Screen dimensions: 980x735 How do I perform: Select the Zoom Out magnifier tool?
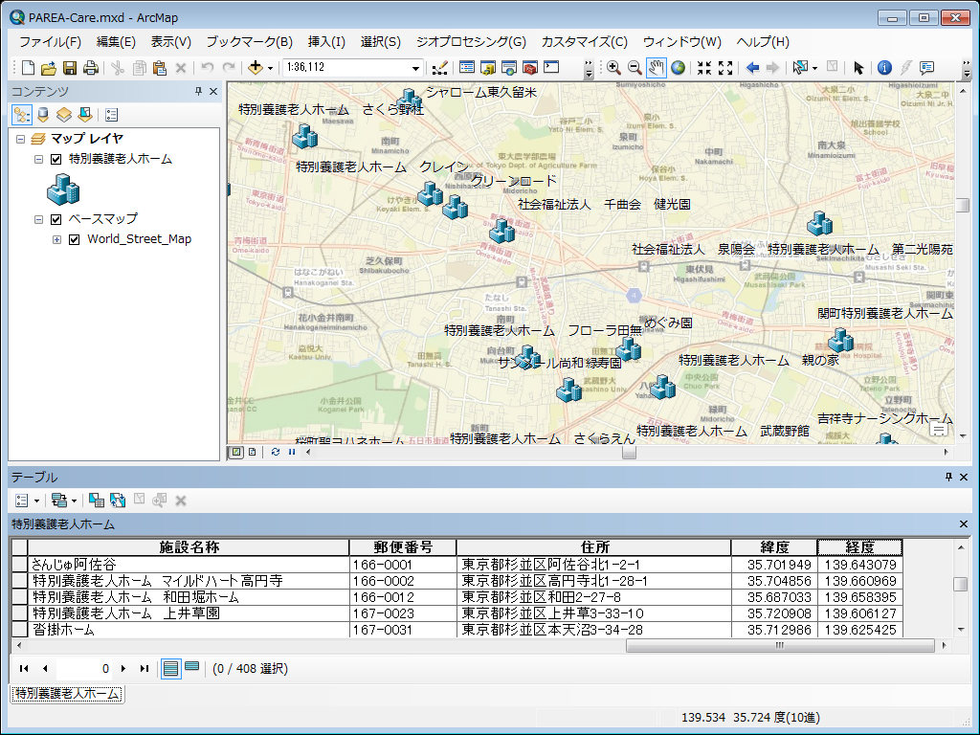tap(635, 68)
